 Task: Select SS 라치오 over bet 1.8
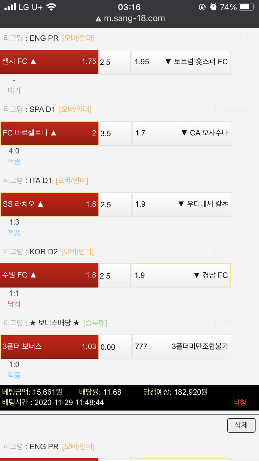(49, 204)
